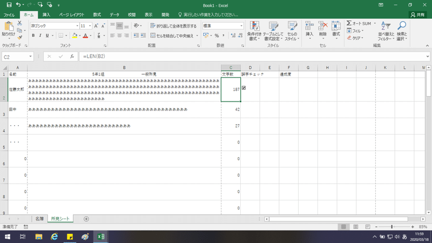This screenshot has height=243, width=432.
Task: Click the Percent Style icon
Action: [x=217, y=36]
